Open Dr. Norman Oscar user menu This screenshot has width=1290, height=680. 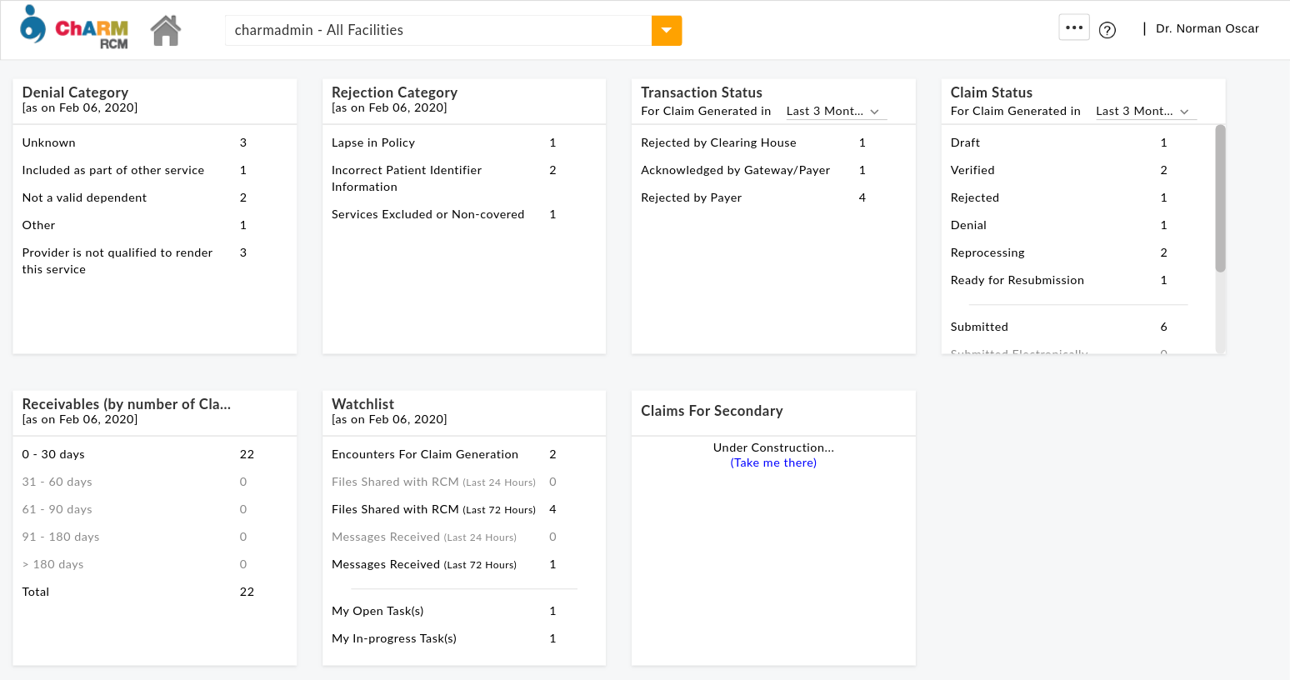[1207, 28]
